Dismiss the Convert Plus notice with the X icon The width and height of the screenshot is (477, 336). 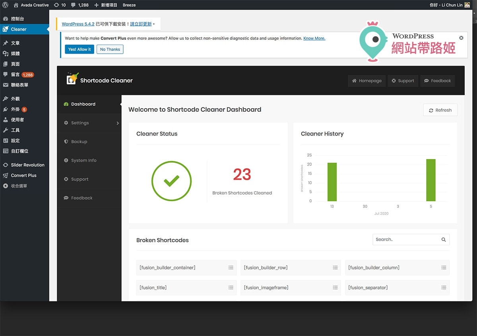(x=461, y=38)
